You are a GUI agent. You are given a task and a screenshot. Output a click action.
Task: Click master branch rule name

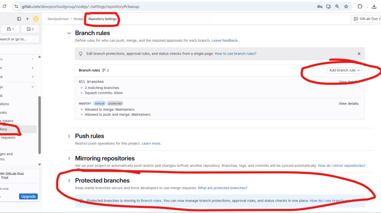pos(85,103)
